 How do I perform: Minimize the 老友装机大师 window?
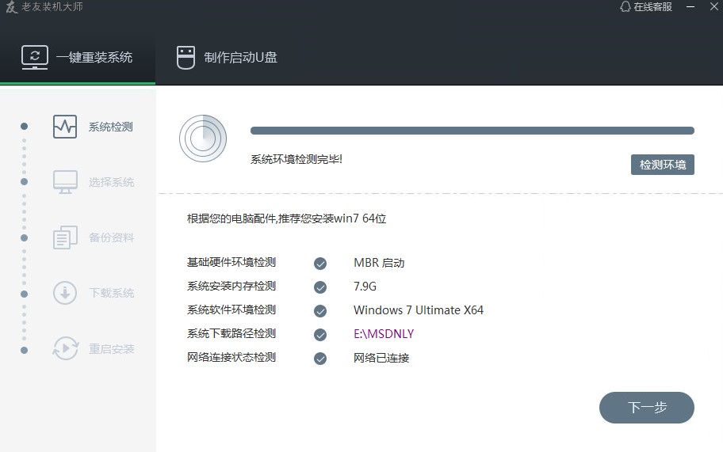[690, 7]
